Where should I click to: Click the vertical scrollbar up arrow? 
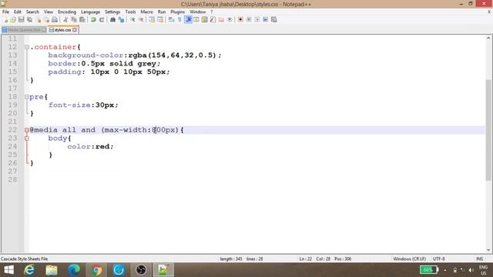click(x=488, y=38)
